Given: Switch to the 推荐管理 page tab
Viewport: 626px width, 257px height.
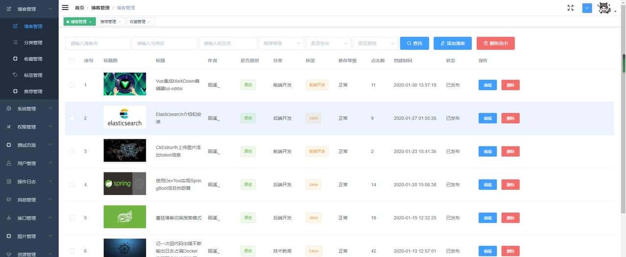Looking at the screenshot, I should pos(111,21).
